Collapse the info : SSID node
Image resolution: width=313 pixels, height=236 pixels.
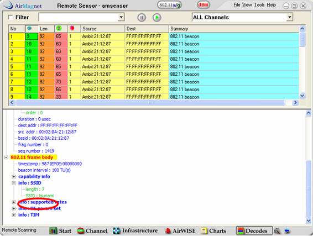[x=14, y=183]
